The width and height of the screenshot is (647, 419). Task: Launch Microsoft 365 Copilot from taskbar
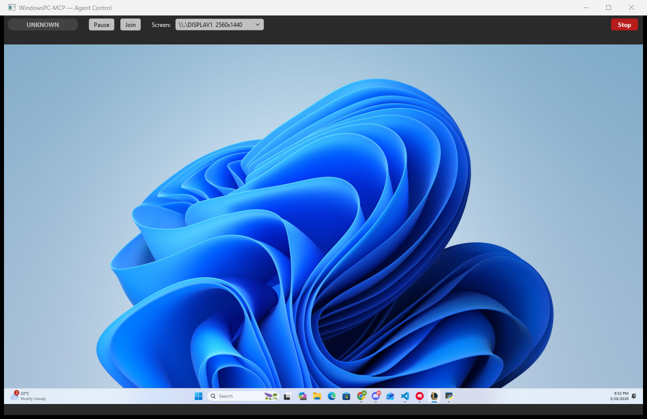click(302, 396)
